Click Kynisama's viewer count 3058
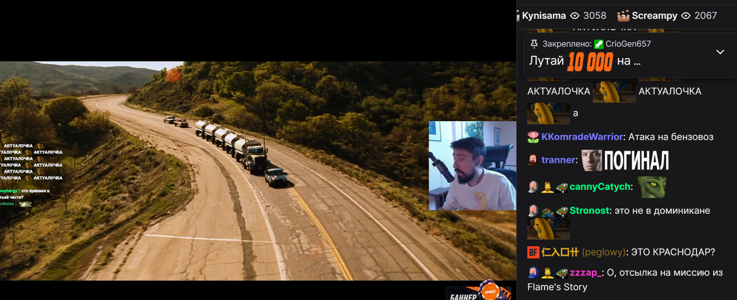Viewport: 737px width, 300px height. click(x=595, y=16)
